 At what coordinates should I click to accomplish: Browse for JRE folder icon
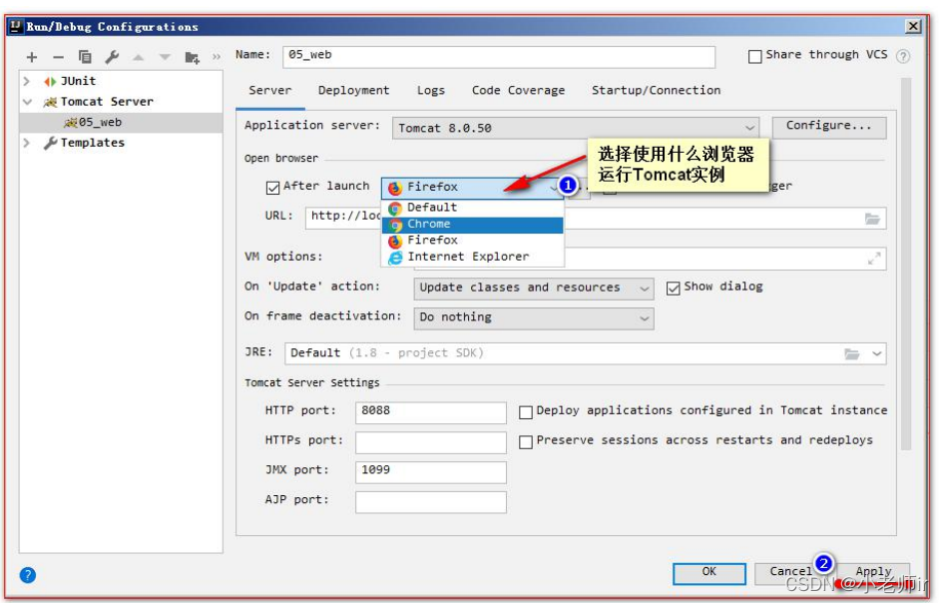(852, 353)
